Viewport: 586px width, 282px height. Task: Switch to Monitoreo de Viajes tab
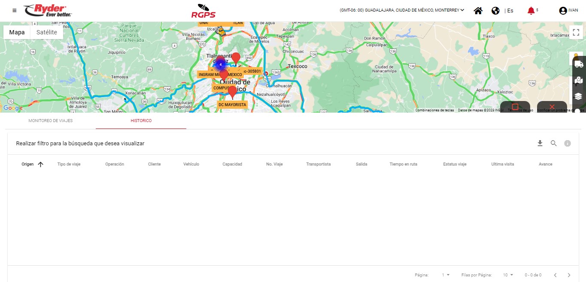pyautogui.click(x=51, y=121)
